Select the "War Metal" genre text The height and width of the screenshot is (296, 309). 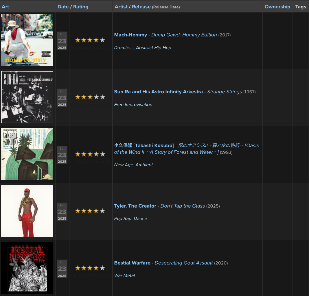click(x=124, y=275)
